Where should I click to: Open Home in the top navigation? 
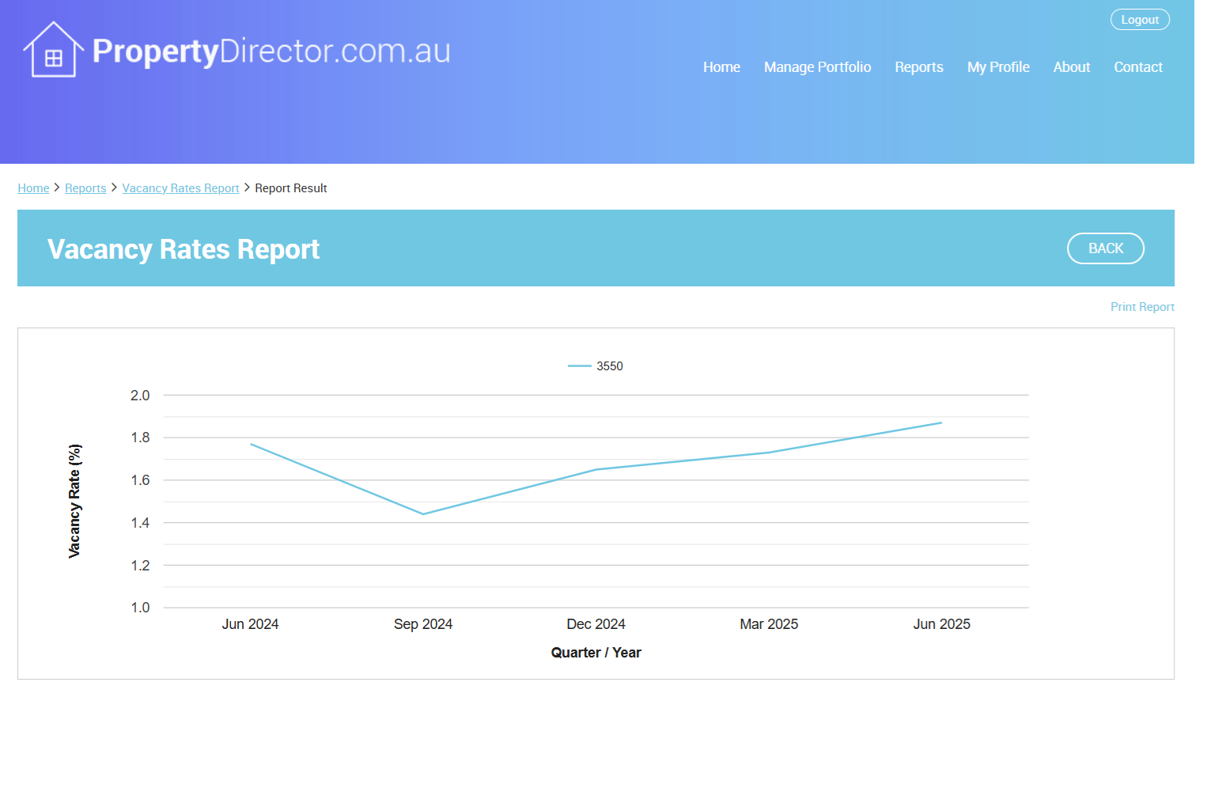coord(721,67)
